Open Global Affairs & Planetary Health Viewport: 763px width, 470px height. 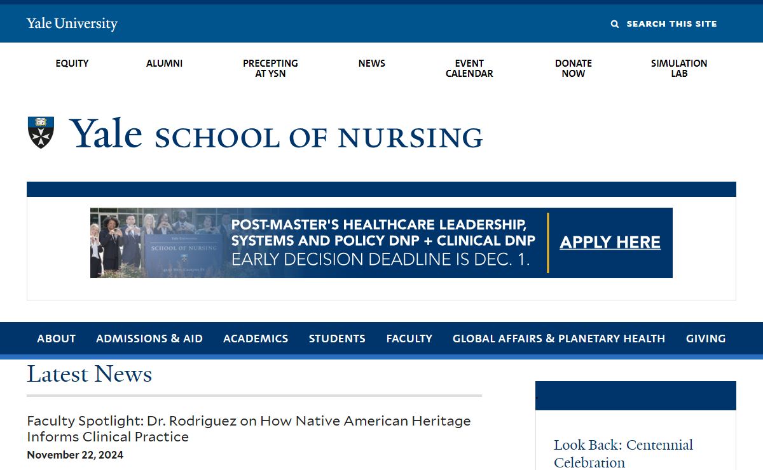tap(559, 339)
